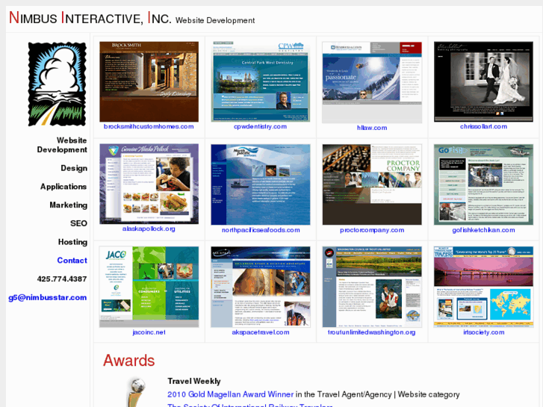Follow proctorcompany.com link
This screenshot has width=543, height=407.
point(372,230)
